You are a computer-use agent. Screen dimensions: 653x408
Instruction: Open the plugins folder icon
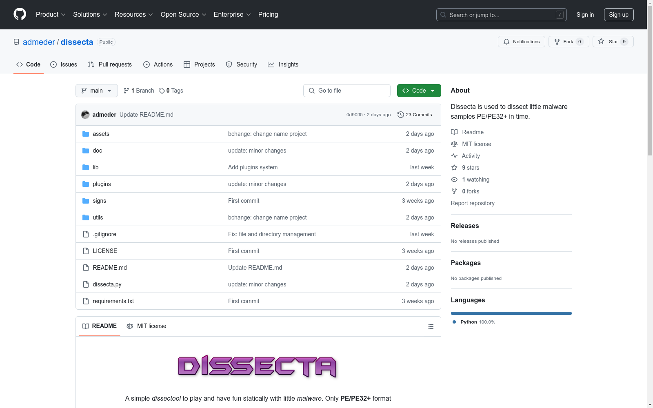tap(86, 184)
